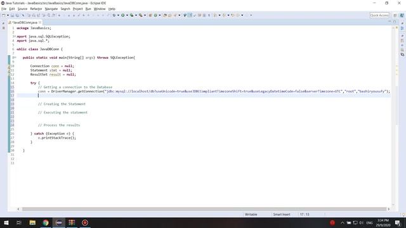
Task: Click the horizontal scrollbar left arrow
Action: [18, 209]
